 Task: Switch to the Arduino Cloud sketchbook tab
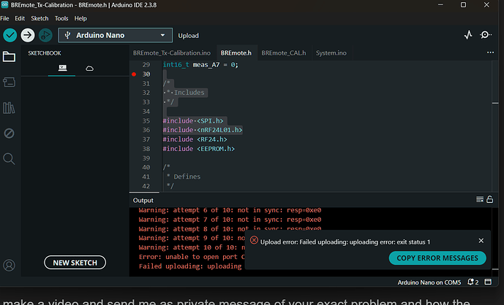click(x=89, y=68)
